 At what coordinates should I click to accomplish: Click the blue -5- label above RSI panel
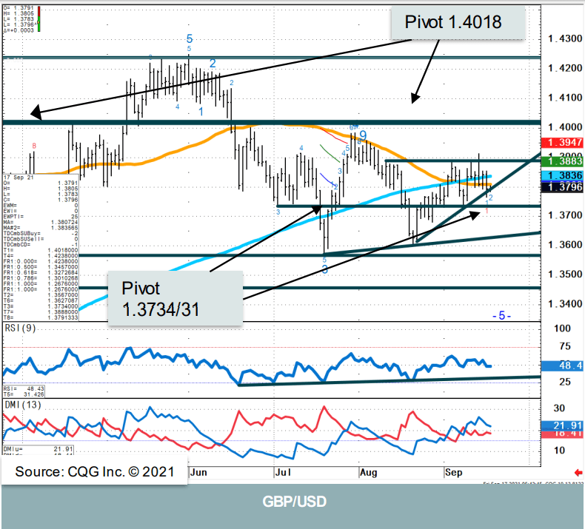501,315
